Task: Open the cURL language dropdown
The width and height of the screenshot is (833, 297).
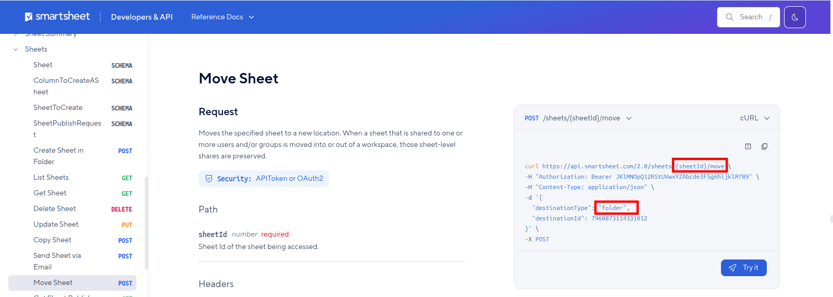Action: tap(754, 118)
